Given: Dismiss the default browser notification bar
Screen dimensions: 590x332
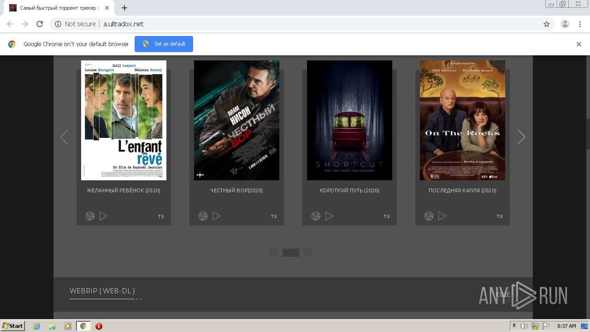Looking at the screenshot, I should point(579,44).
